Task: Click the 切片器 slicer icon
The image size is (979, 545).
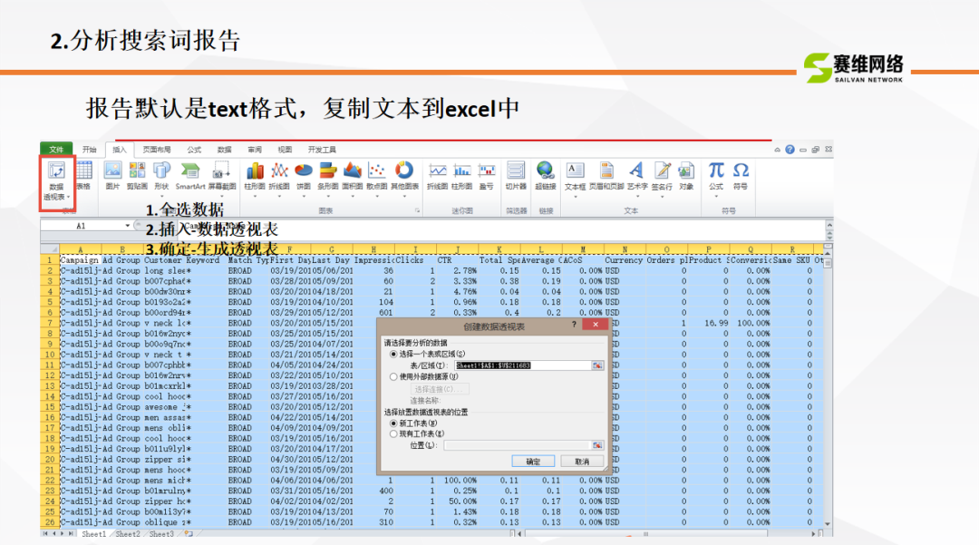Action: (x=516, y=170)
